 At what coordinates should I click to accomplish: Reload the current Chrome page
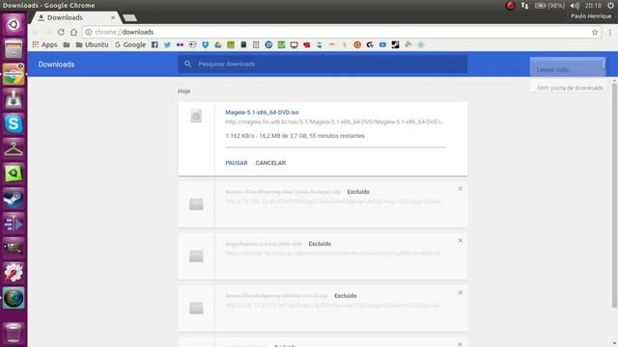[61, 32]
